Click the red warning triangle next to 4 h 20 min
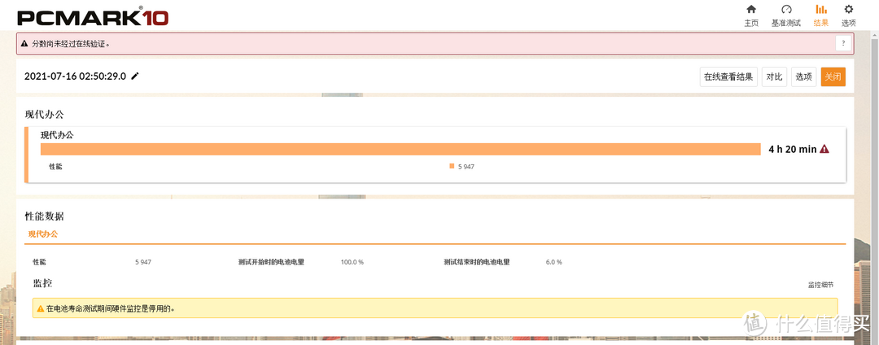Screen dimensions: 879x345 pos(824,149)
